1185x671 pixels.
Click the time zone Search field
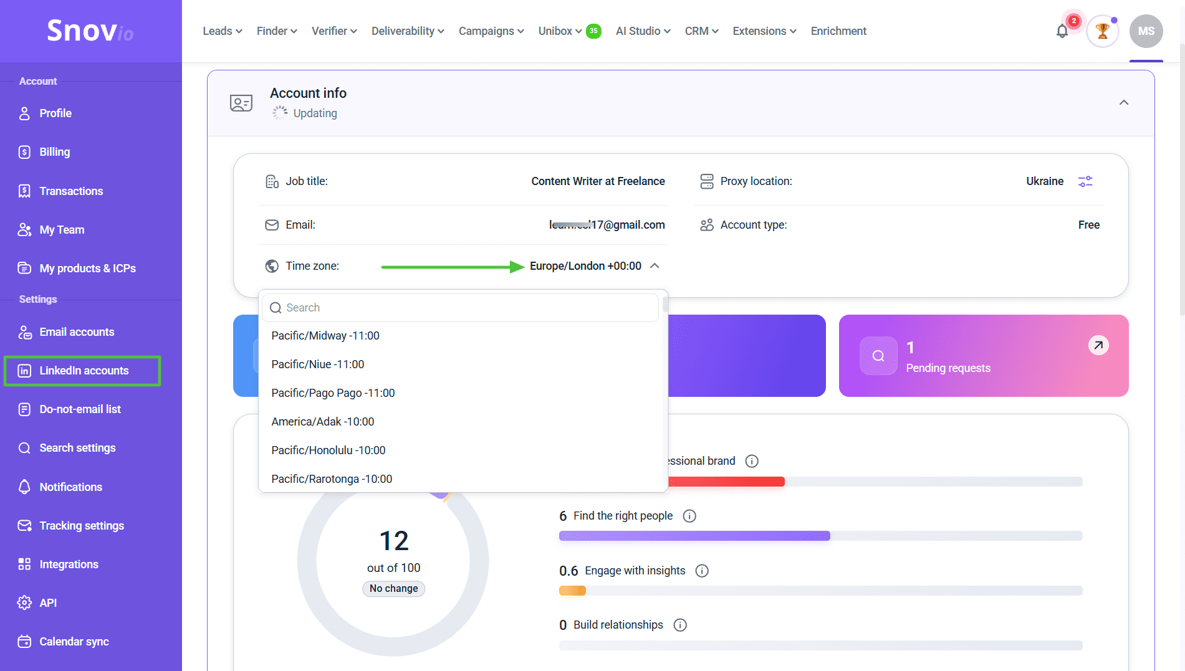461,308
